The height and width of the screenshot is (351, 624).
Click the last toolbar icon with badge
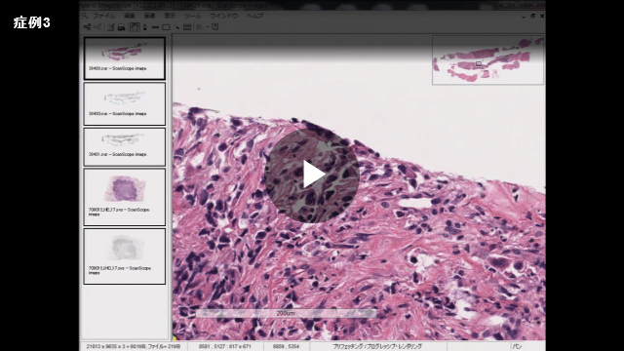215,26
